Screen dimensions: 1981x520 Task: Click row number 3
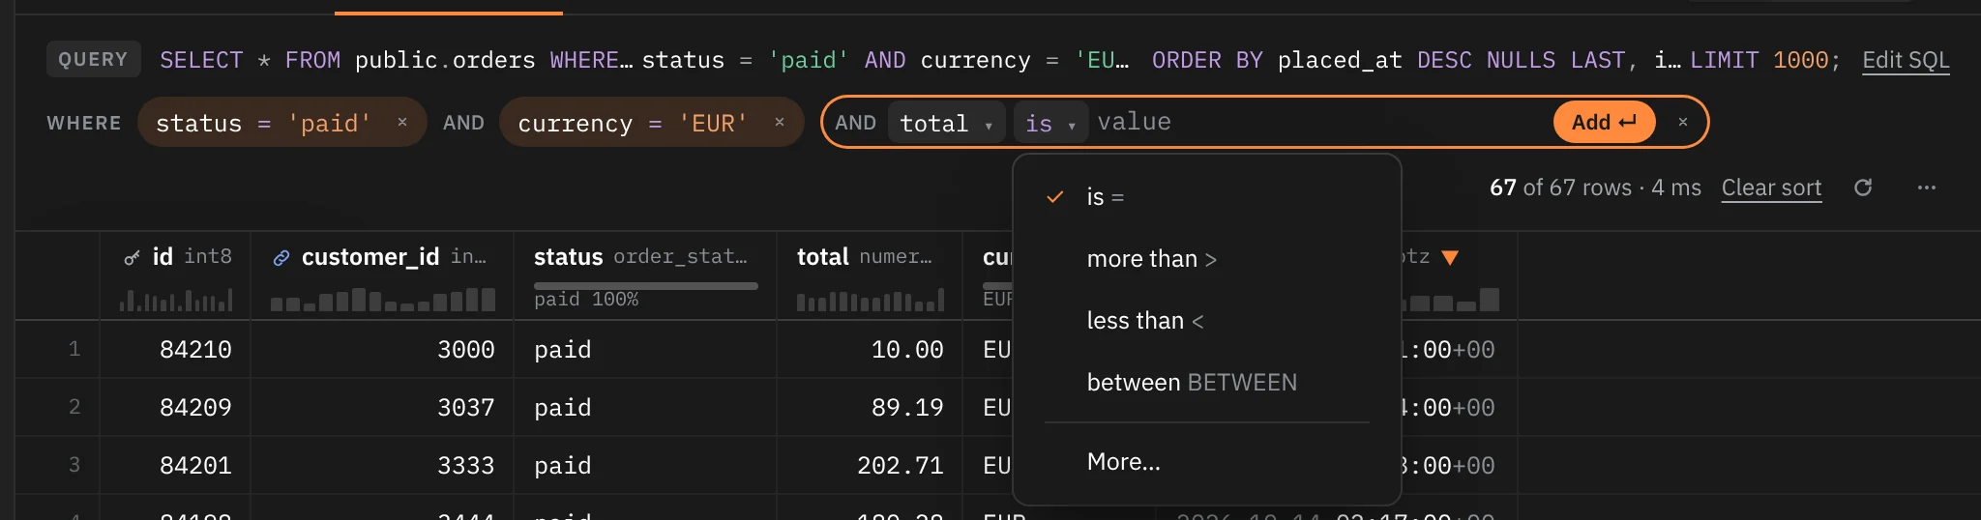(x=74, y=465)
